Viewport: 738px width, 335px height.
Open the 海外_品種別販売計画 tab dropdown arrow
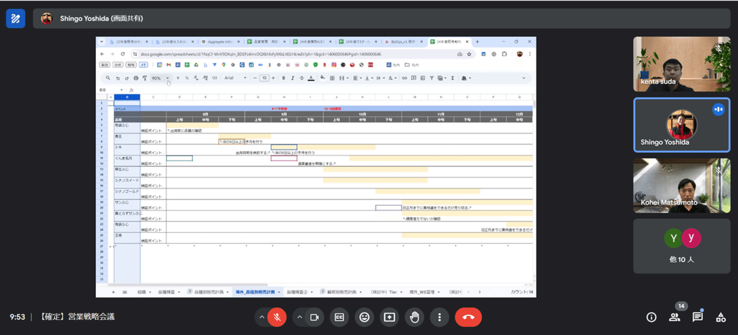(279, 292)
